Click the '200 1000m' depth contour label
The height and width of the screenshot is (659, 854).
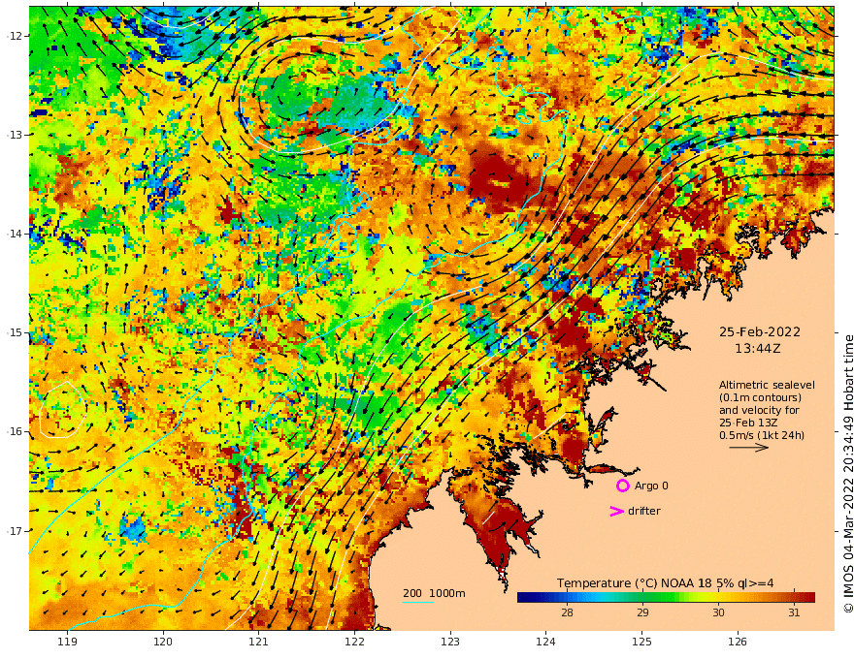[434, 593]
